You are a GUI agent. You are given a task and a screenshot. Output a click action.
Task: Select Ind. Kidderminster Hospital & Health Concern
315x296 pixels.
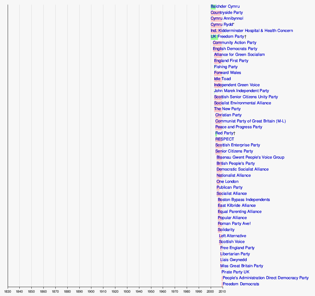tap(252, 31)
